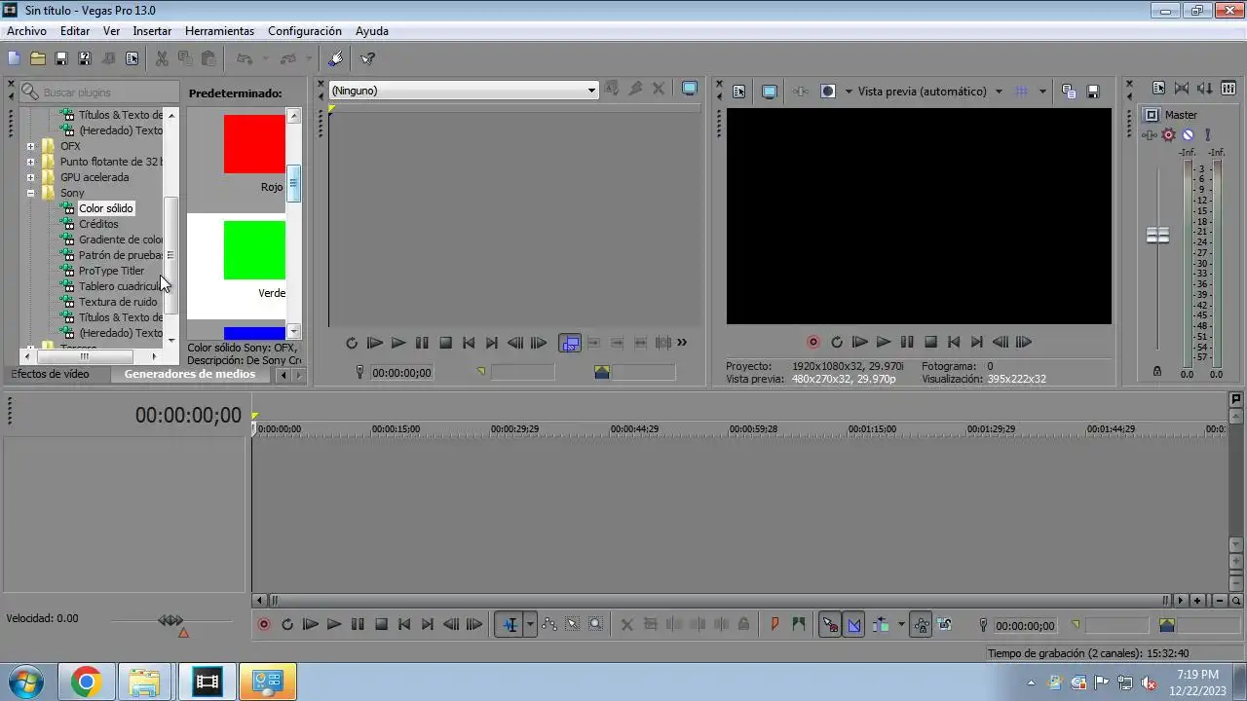Toggle Dim output in Master panel
The height and width of the screenshot is (701, 1247).
(x=1205, y=88)
